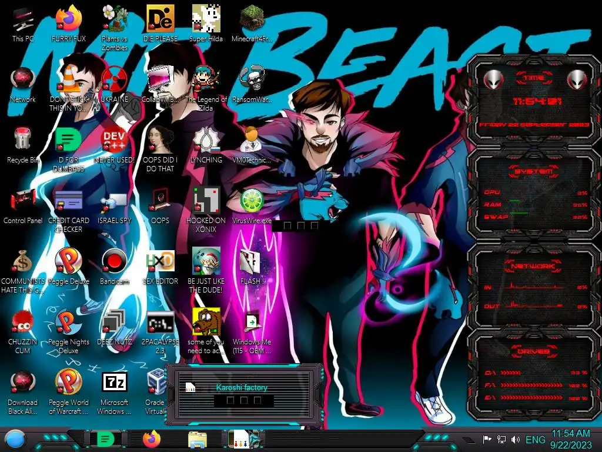The image size is (602, 452).
Task: Select the VLC cone DON'T STICK icon
Action: pos(68,88)
